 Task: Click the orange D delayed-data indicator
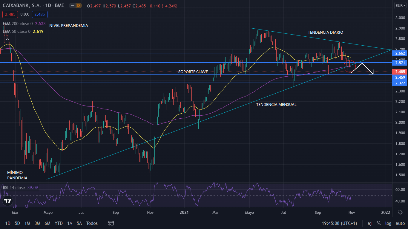[78, 6]
